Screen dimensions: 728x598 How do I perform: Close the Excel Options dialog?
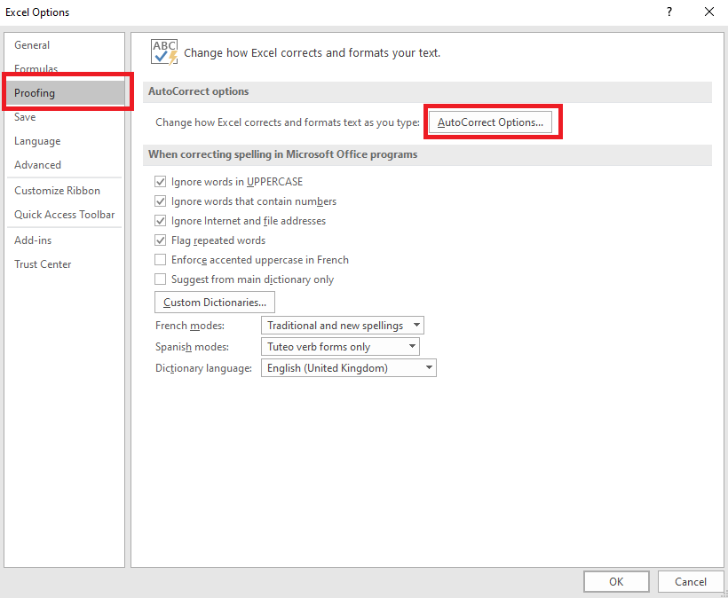click(x=709, y=12)
